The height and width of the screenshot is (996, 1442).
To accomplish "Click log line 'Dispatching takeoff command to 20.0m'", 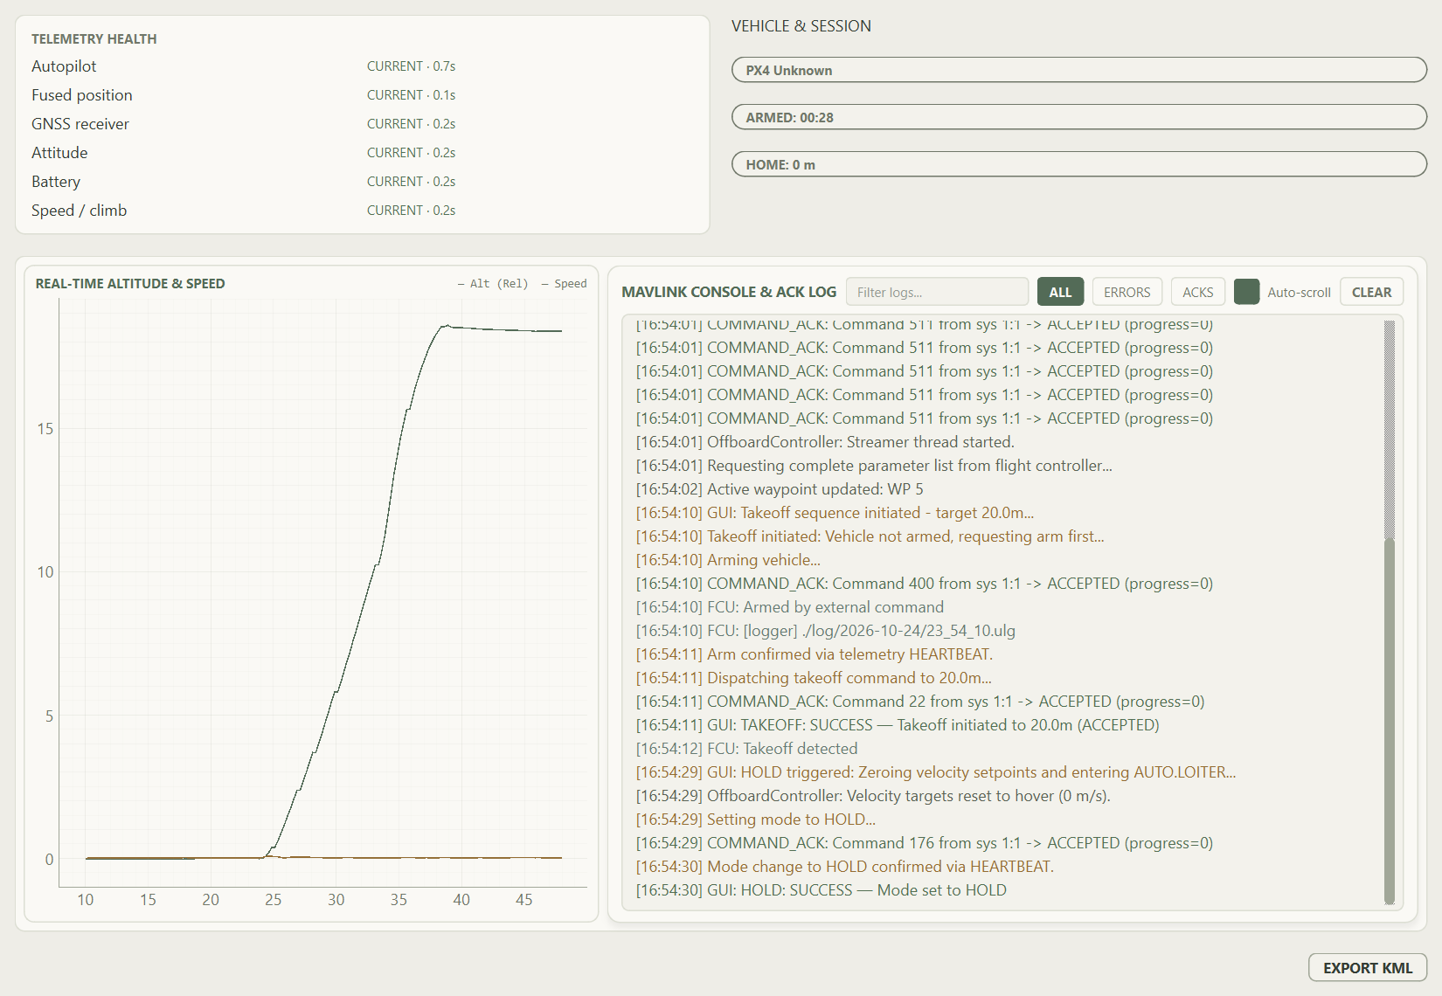I will pyautogui.click(x=814, y=678).
